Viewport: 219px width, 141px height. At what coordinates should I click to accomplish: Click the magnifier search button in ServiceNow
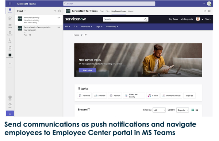tap(146, 19)
